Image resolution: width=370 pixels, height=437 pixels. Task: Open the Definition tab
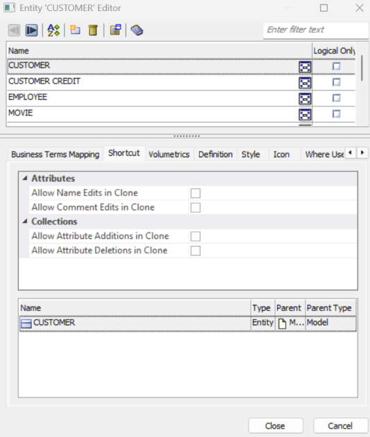click(215, 154)
